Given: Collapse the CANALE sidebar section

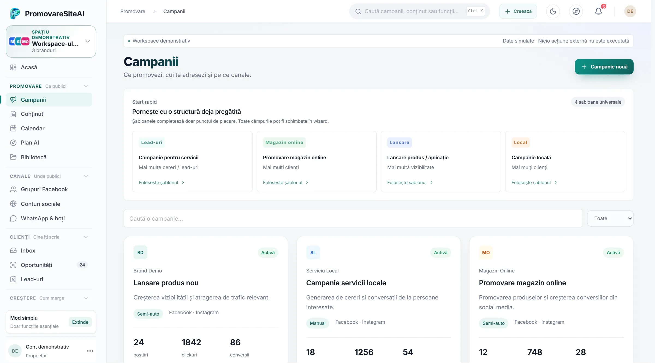Looking at the screenshot, I should pos(86,176).
